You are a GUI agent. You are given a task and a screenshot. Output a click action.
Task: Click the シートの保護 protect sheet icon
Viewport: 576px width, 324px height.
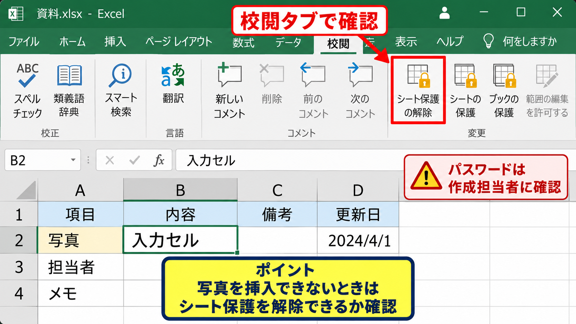pyautogui.click(x=465, y=75)
